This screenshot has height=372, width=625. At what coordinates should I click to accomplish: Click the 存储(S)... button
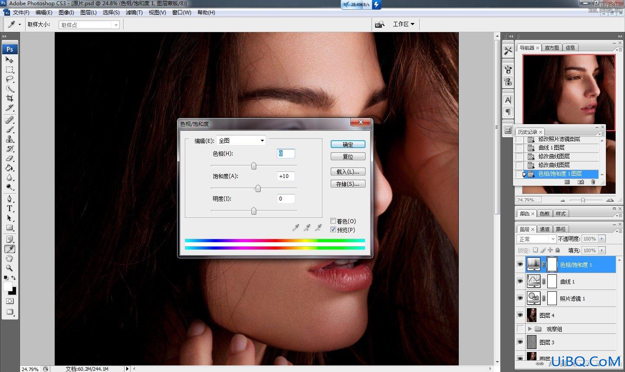coord(348,184)
